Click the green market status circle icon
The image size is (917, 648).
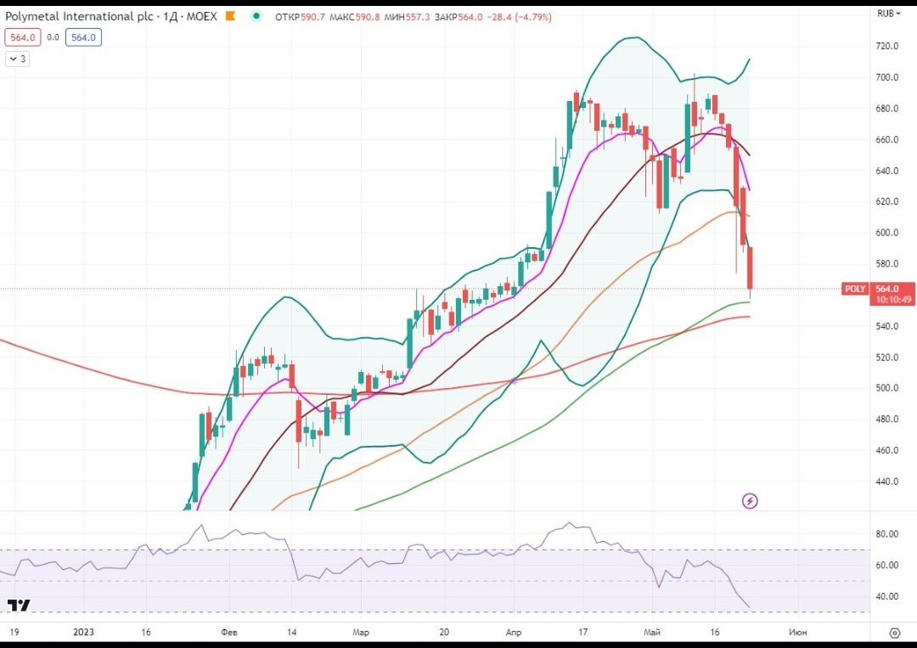256,16
